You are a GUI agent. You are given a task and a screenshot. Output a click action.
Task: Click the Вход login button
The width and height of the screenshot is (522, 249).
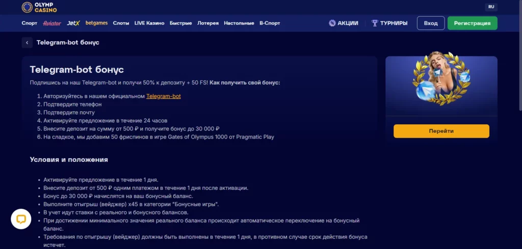coord(431,23)
